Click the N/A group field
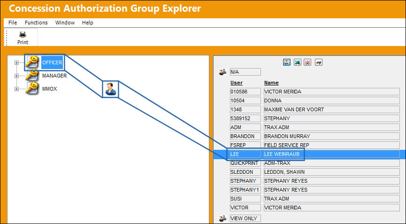Screen dimensions: 406x224 pyautogui.click(x=245, y=72)
